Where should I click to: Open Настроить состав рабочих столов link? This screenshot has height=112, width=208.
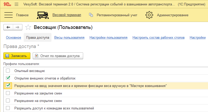pyautogui.click(x=158, y=38)
